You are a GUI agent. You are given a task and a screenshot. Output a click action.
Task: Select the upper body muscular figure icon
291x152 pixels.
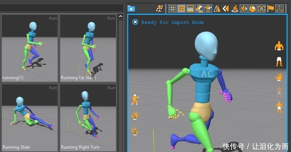pos(279,46)
